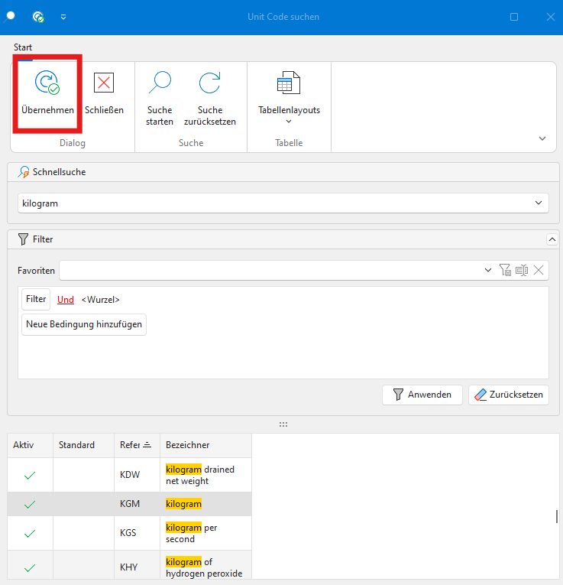The height and width of the screenshot is (585, 563).
Task: Click the rename favorite icon
Action: pyautogui.click(x=522, y=270)
